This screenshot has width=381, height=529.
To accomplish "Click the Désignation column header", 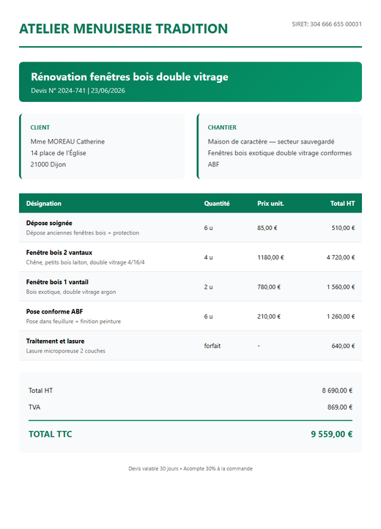I will [44, 204].
